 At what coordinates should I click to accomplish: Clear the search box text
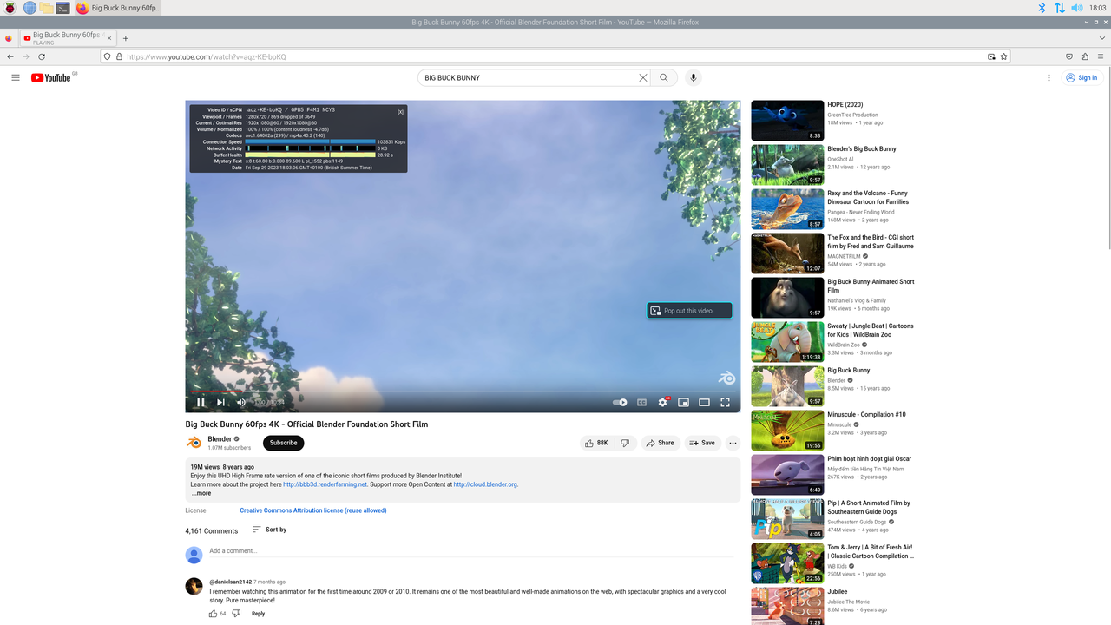point(643,77)
